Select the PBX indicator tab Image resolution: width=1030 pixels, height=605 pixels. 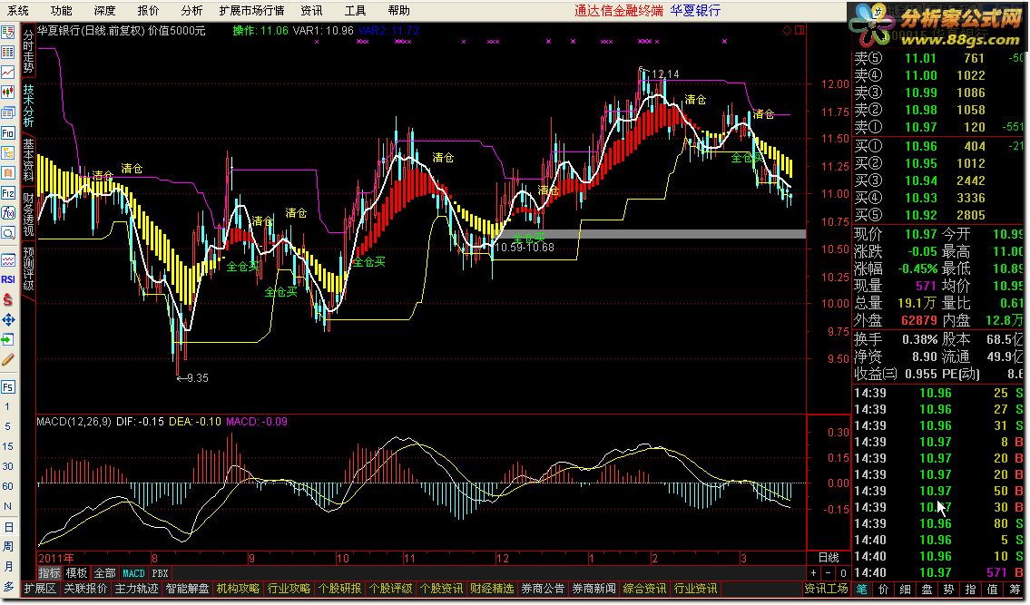pyautogui.click(x=161, y=573)
